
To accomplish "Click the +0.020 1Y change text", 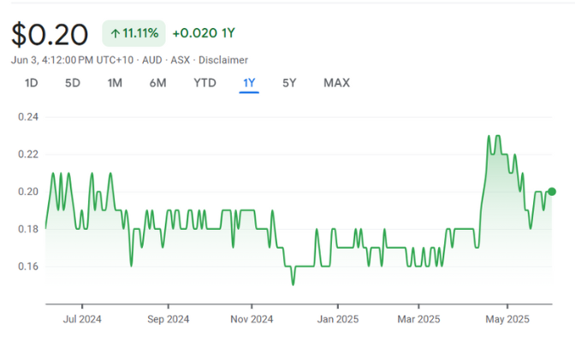I will (204, 33).
